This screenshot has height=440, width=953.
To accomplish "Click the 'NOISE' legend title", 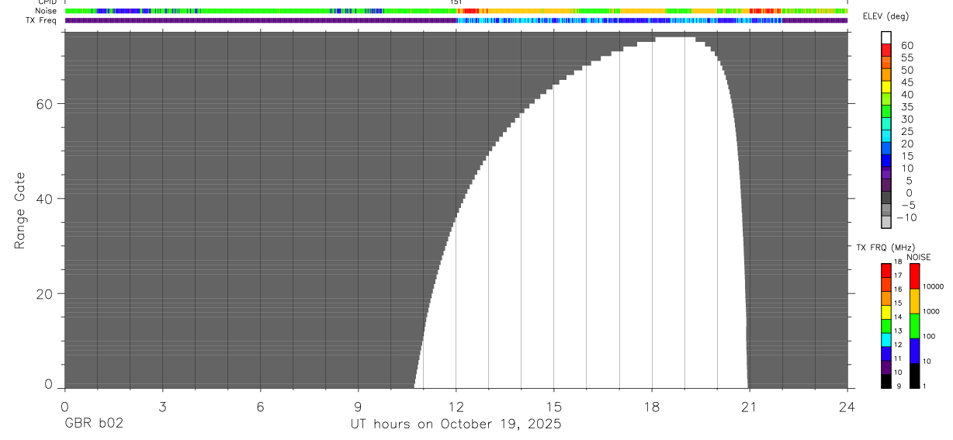I will click(918, 257).
